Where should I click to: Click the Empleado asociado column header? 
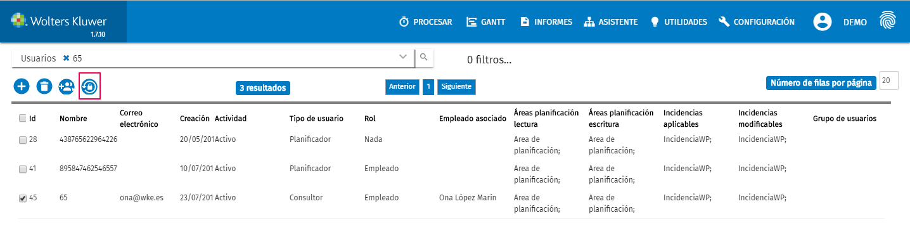473,119
